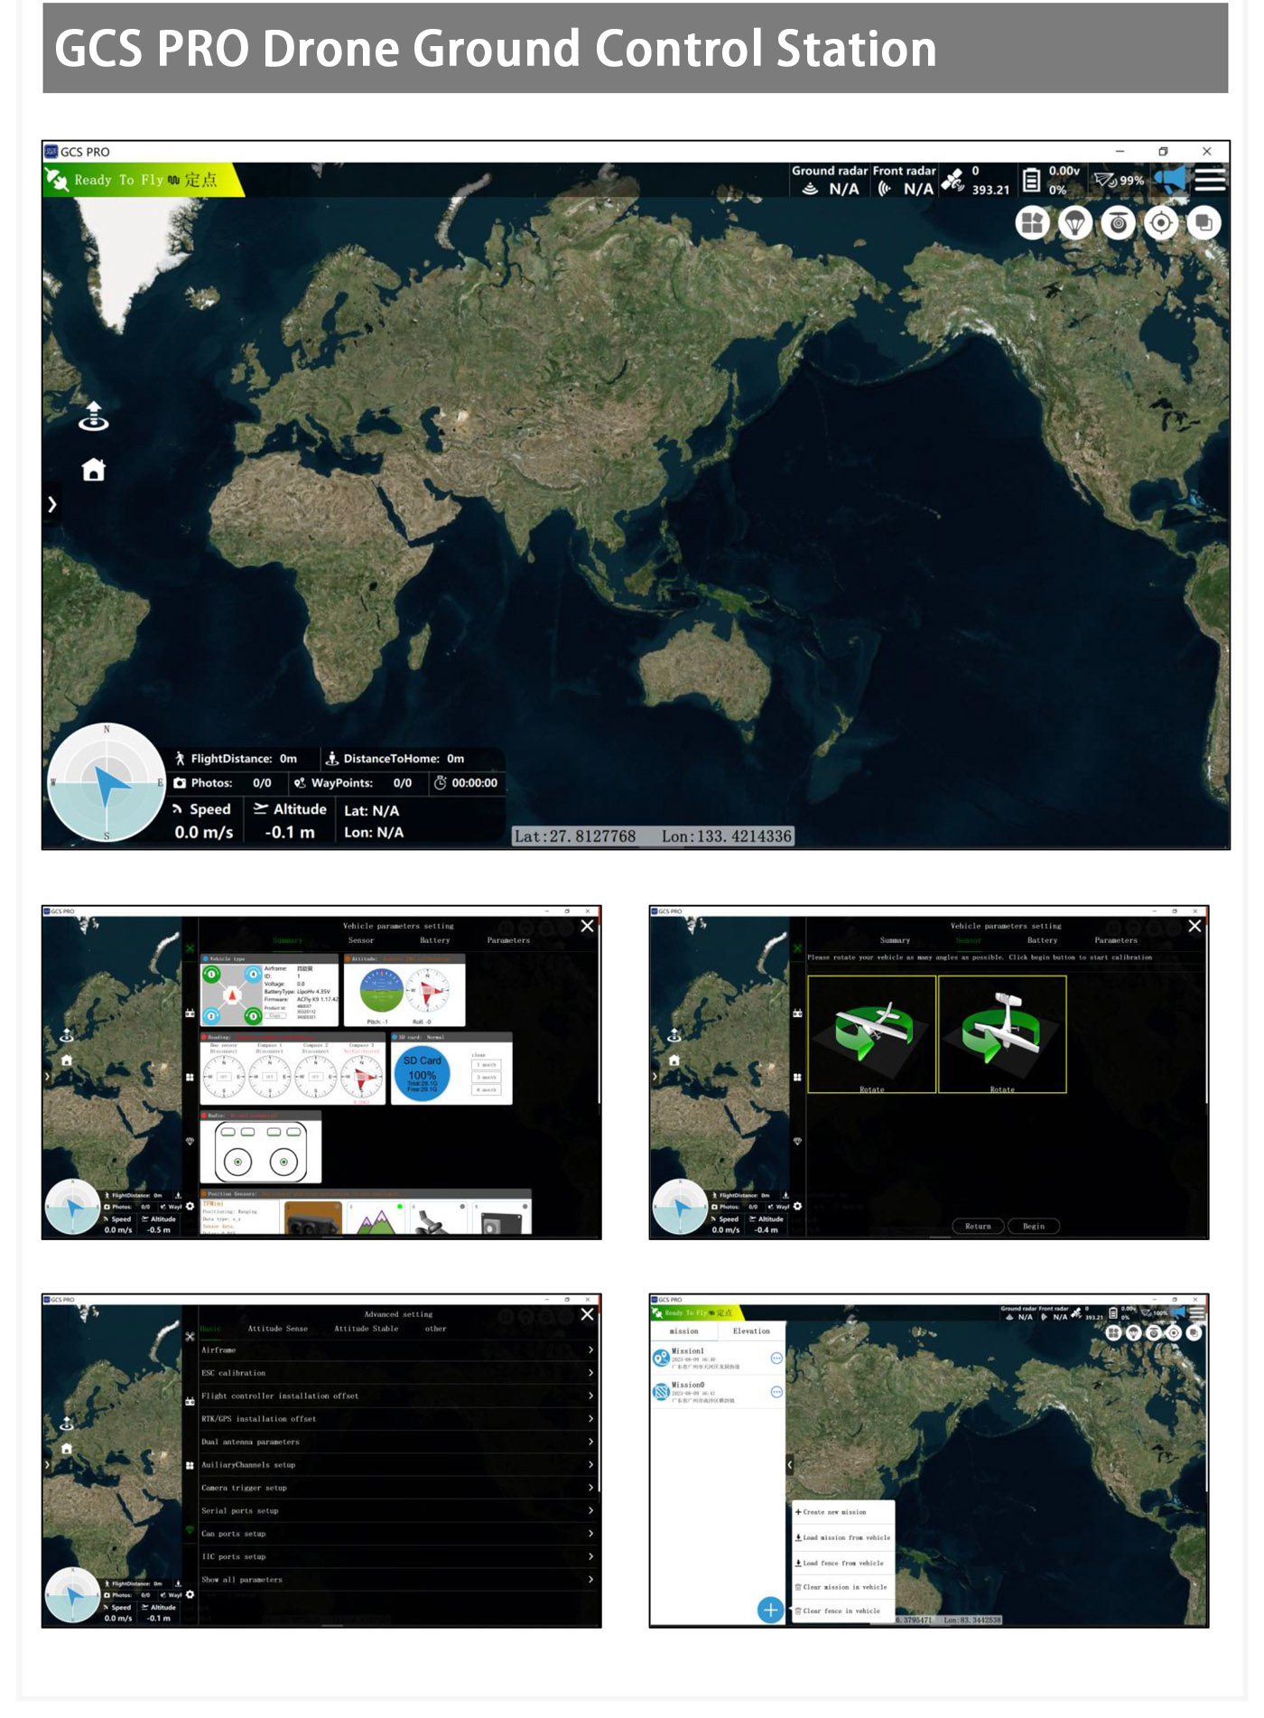The image size is (1264, 1718).
Task: Click parachute round icon in large main screenshot
Action: click(x=1074, y=222)
